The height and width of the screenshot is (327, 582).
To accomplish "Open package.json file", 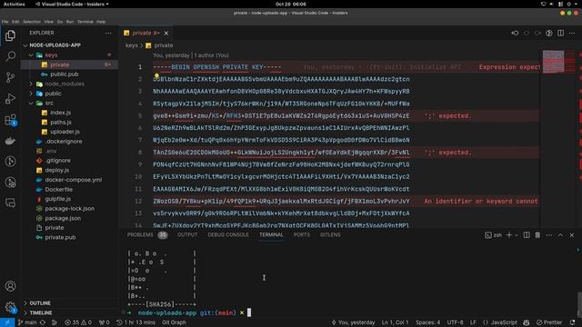I will 63,218.
